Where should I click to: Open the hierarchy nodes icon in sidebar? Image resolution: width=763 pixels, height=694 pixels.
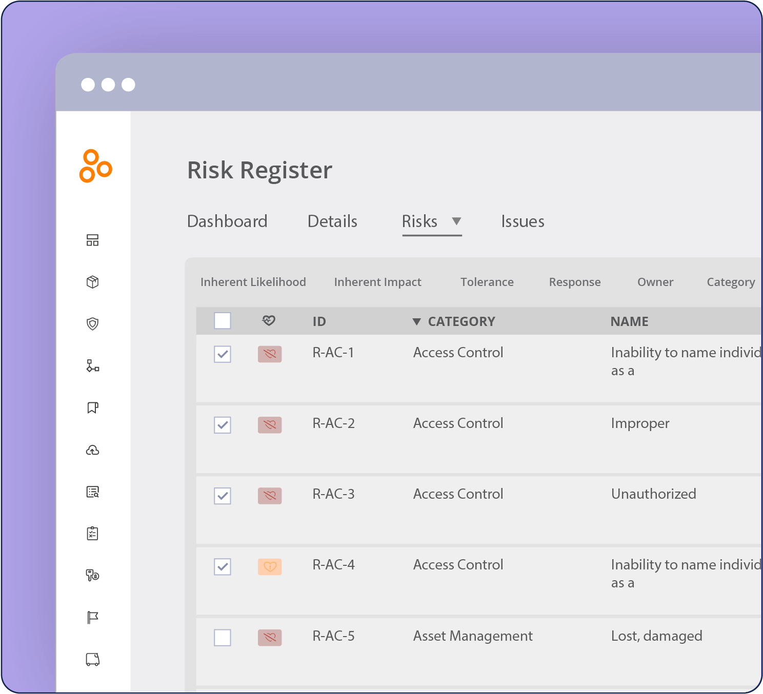click(x=92, y=365)
